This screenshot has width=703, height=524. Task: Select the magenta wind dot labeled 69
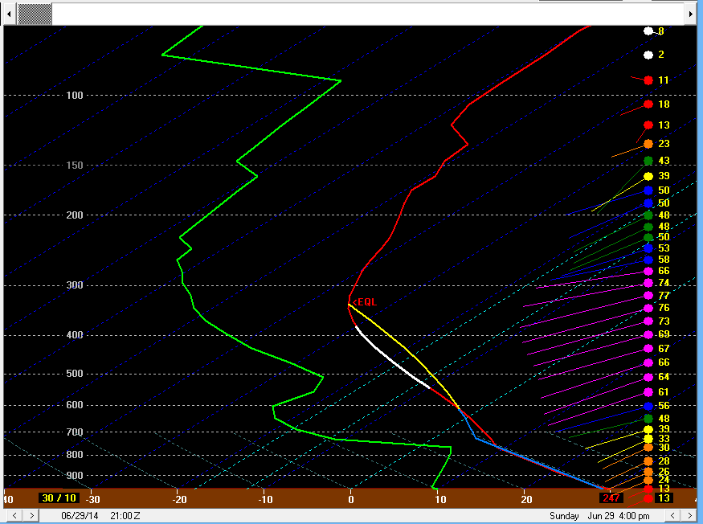(x=648, y=334)
